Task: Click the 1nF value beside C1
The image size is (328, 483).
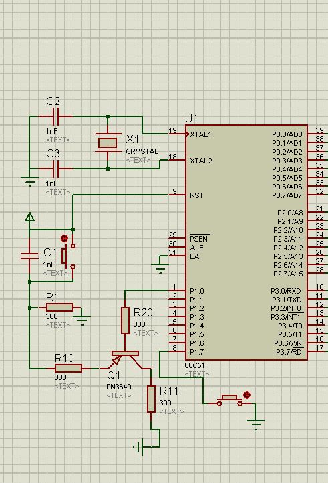Action: coord(49,264)
